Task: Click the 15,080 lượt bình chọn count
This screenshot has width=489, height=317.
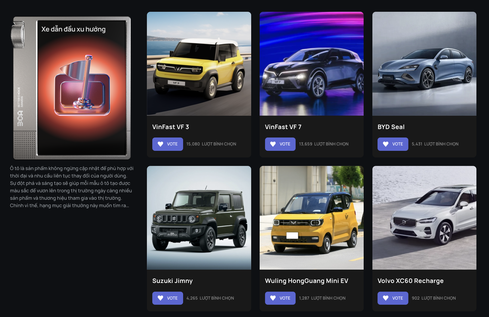Action: [x=211, y=144]
